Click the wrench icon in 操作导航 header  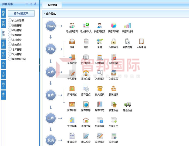coord(31,4)
